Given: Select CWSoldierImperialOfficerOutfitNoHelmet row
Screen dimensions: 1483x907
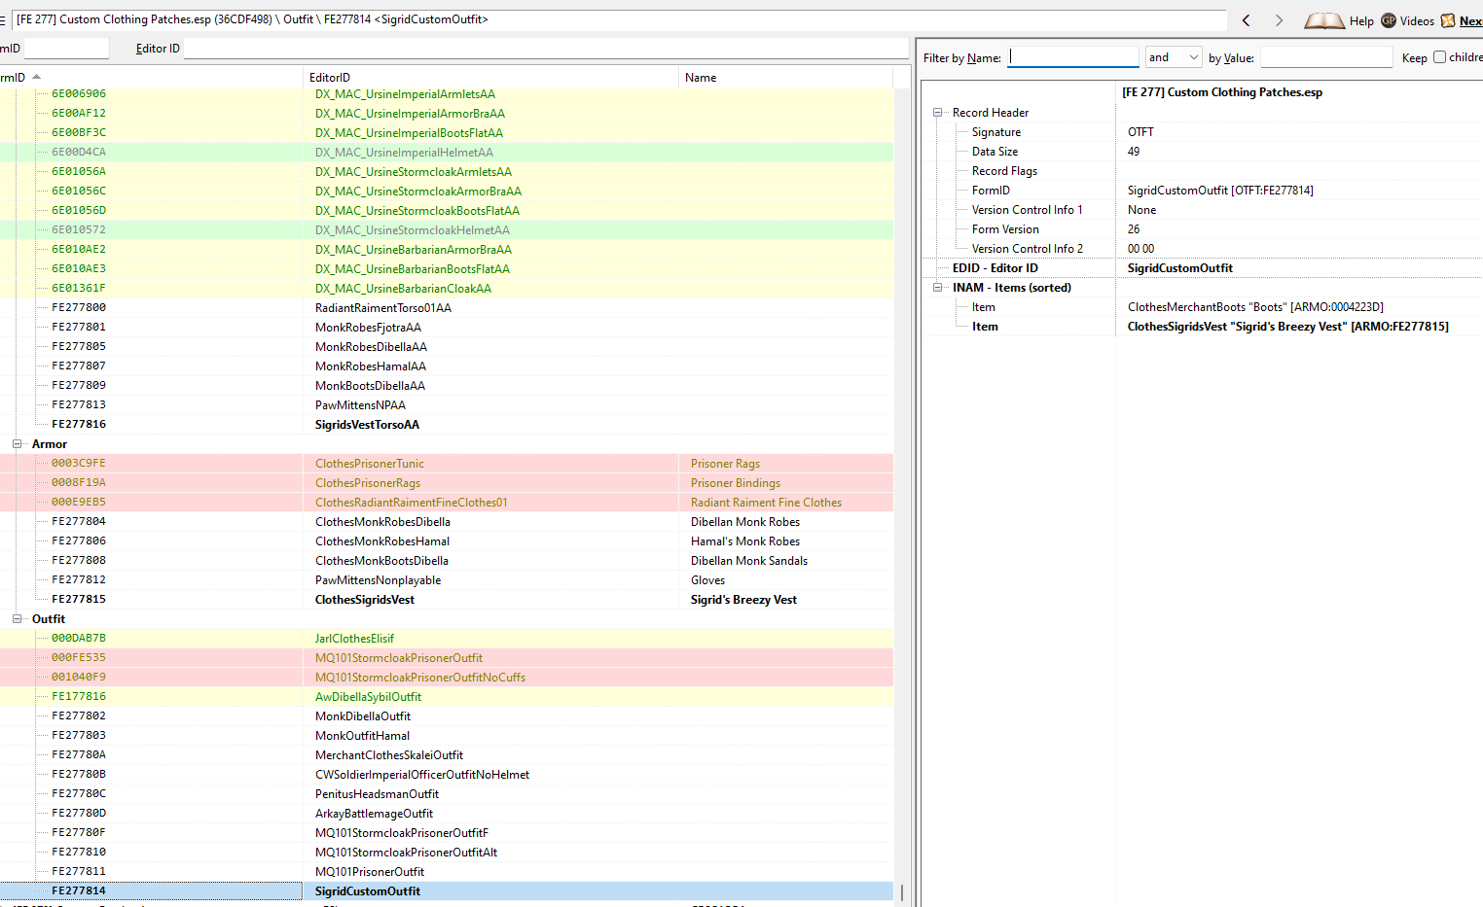Looking at the screenshot, I should [447, 775].
